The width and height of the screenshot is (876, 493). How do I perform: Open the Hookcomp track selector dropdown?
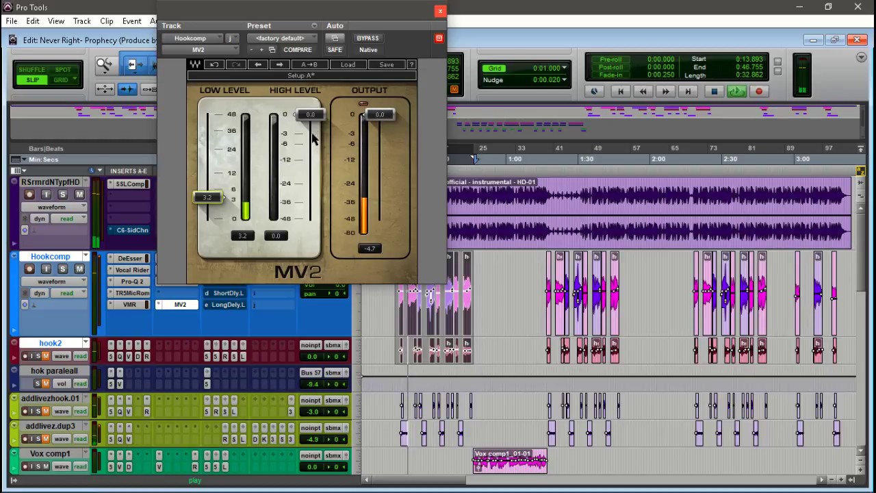(x=194, y=38)
